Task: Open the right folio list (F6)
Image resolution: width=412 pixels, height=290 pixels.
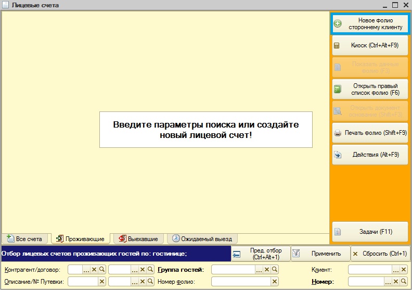Action: 370,89
